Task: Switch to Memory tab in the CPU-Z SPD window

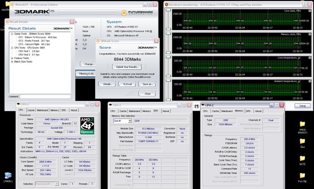Action: (147, 111)
